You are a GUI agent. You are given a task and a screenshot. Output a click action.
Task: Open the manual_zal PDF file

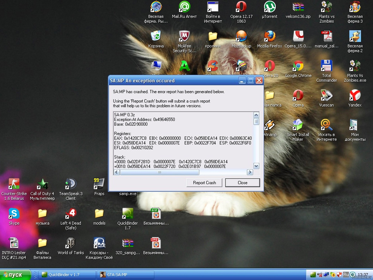327,39
